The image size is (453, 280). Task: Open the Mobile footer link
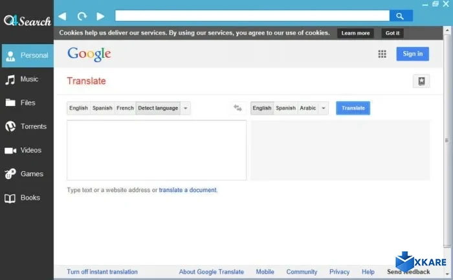265,272
